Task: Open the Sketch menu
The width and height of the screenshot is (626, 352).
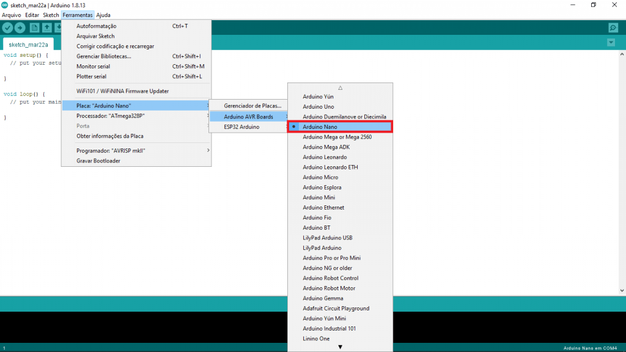Action: [x=51, y=15]
